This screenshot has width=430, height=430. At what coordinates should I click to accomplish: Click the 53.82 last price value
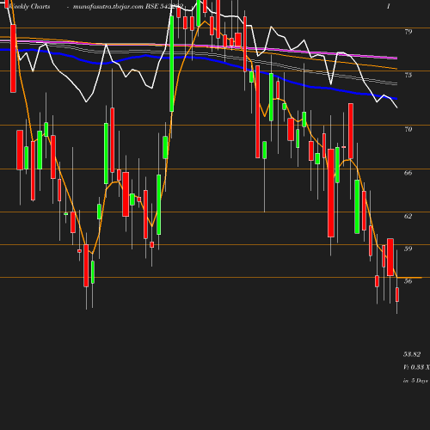click(x=412, y=354)
